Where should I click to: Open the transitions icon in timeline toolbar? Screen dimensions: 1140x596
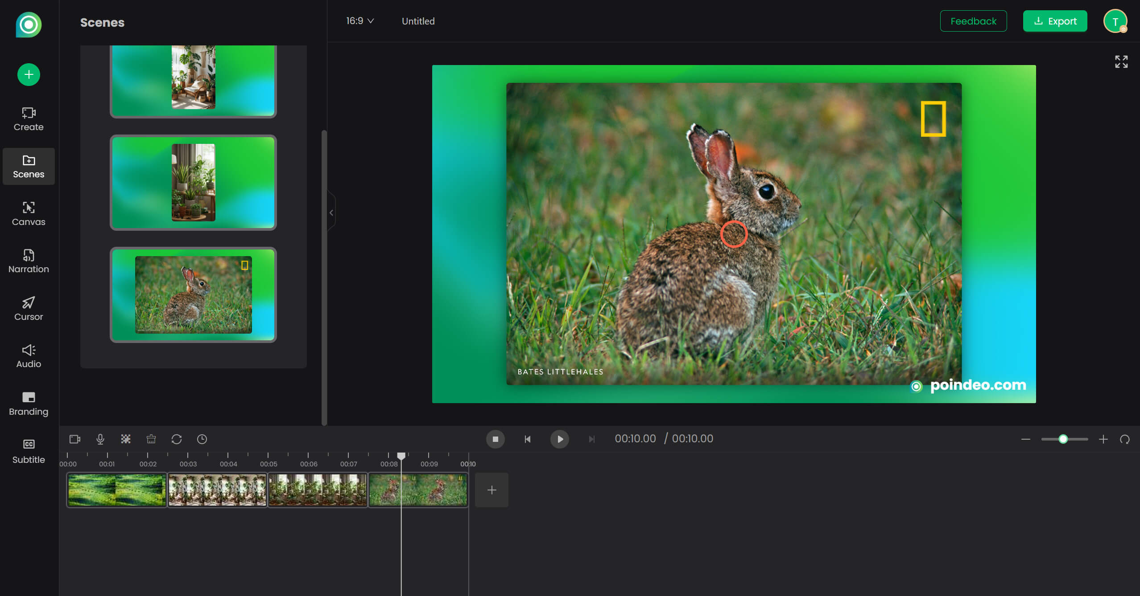(125, 439)
